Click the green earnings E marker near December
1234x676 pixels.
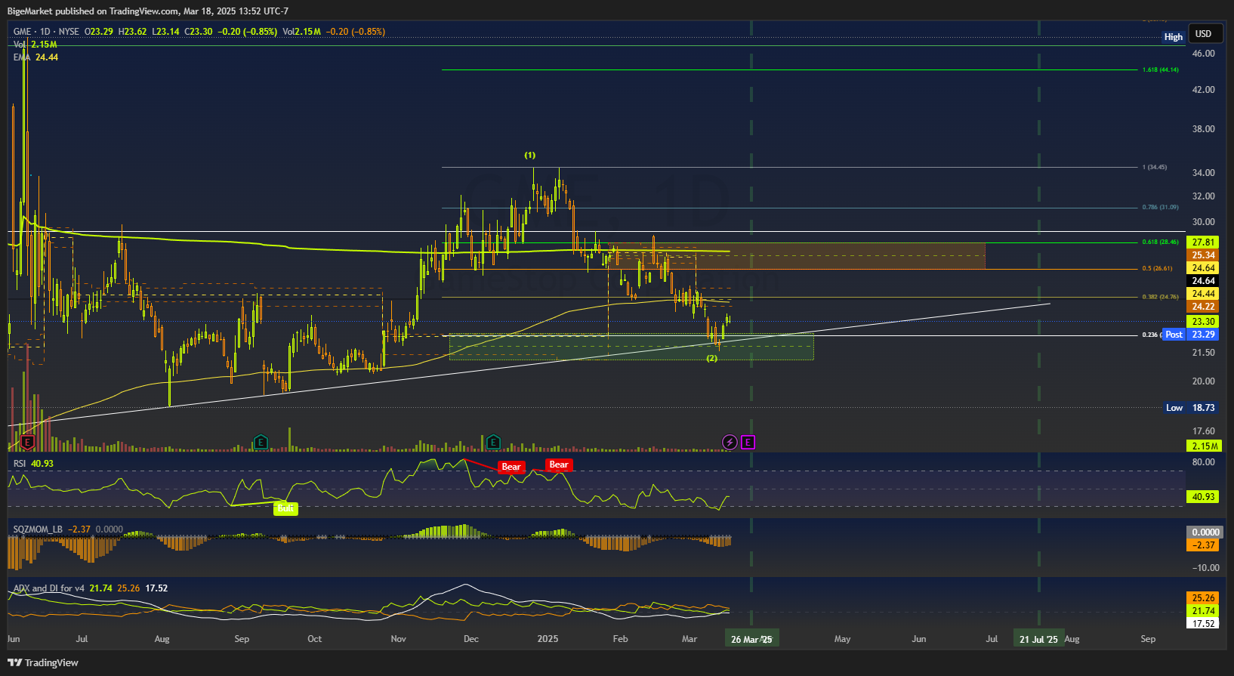(493, 443)
